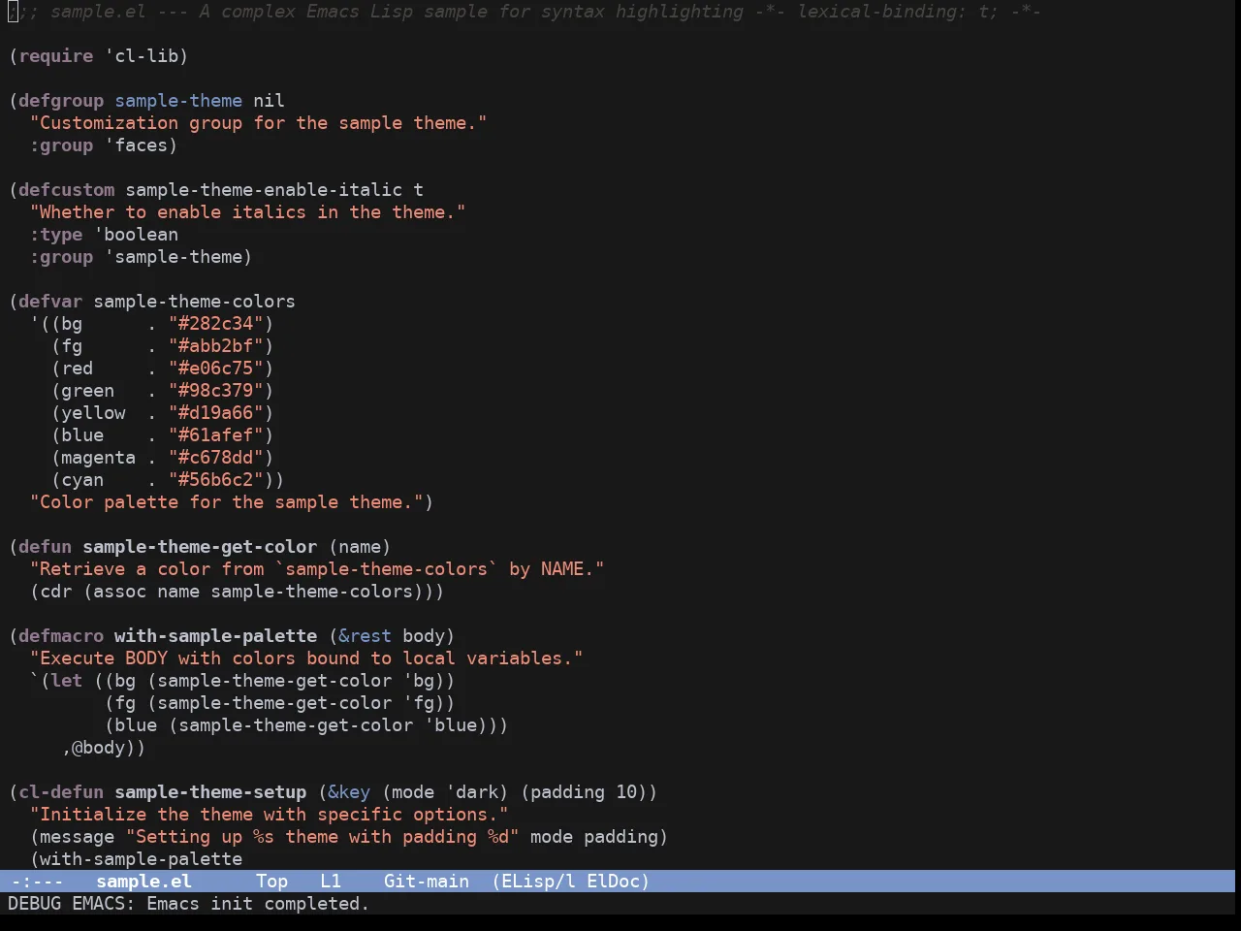This screenshot has height=931, width=1241.
Task: Click the &rest keyword
Action: [x=366, y=636]
